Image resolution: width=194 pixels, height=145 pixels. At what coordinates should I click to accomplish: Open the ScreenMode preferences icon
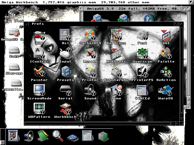(39, 90)
